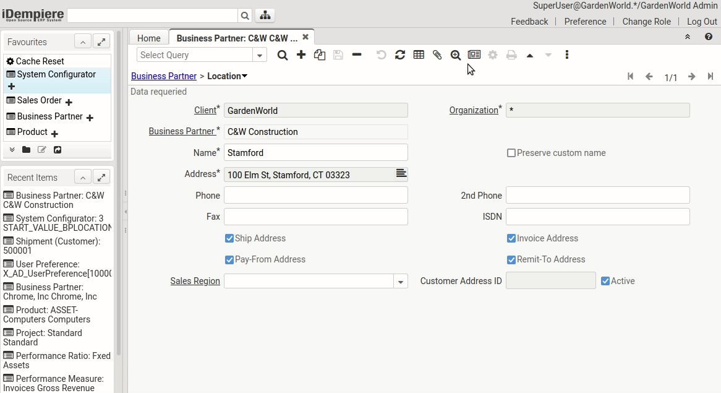Click the ReQuery refresh icon

coord(400,55)
